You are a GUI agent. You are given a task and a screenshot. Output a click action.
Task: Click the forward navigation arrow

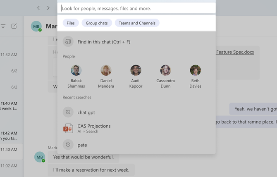(x=48, y=8)
